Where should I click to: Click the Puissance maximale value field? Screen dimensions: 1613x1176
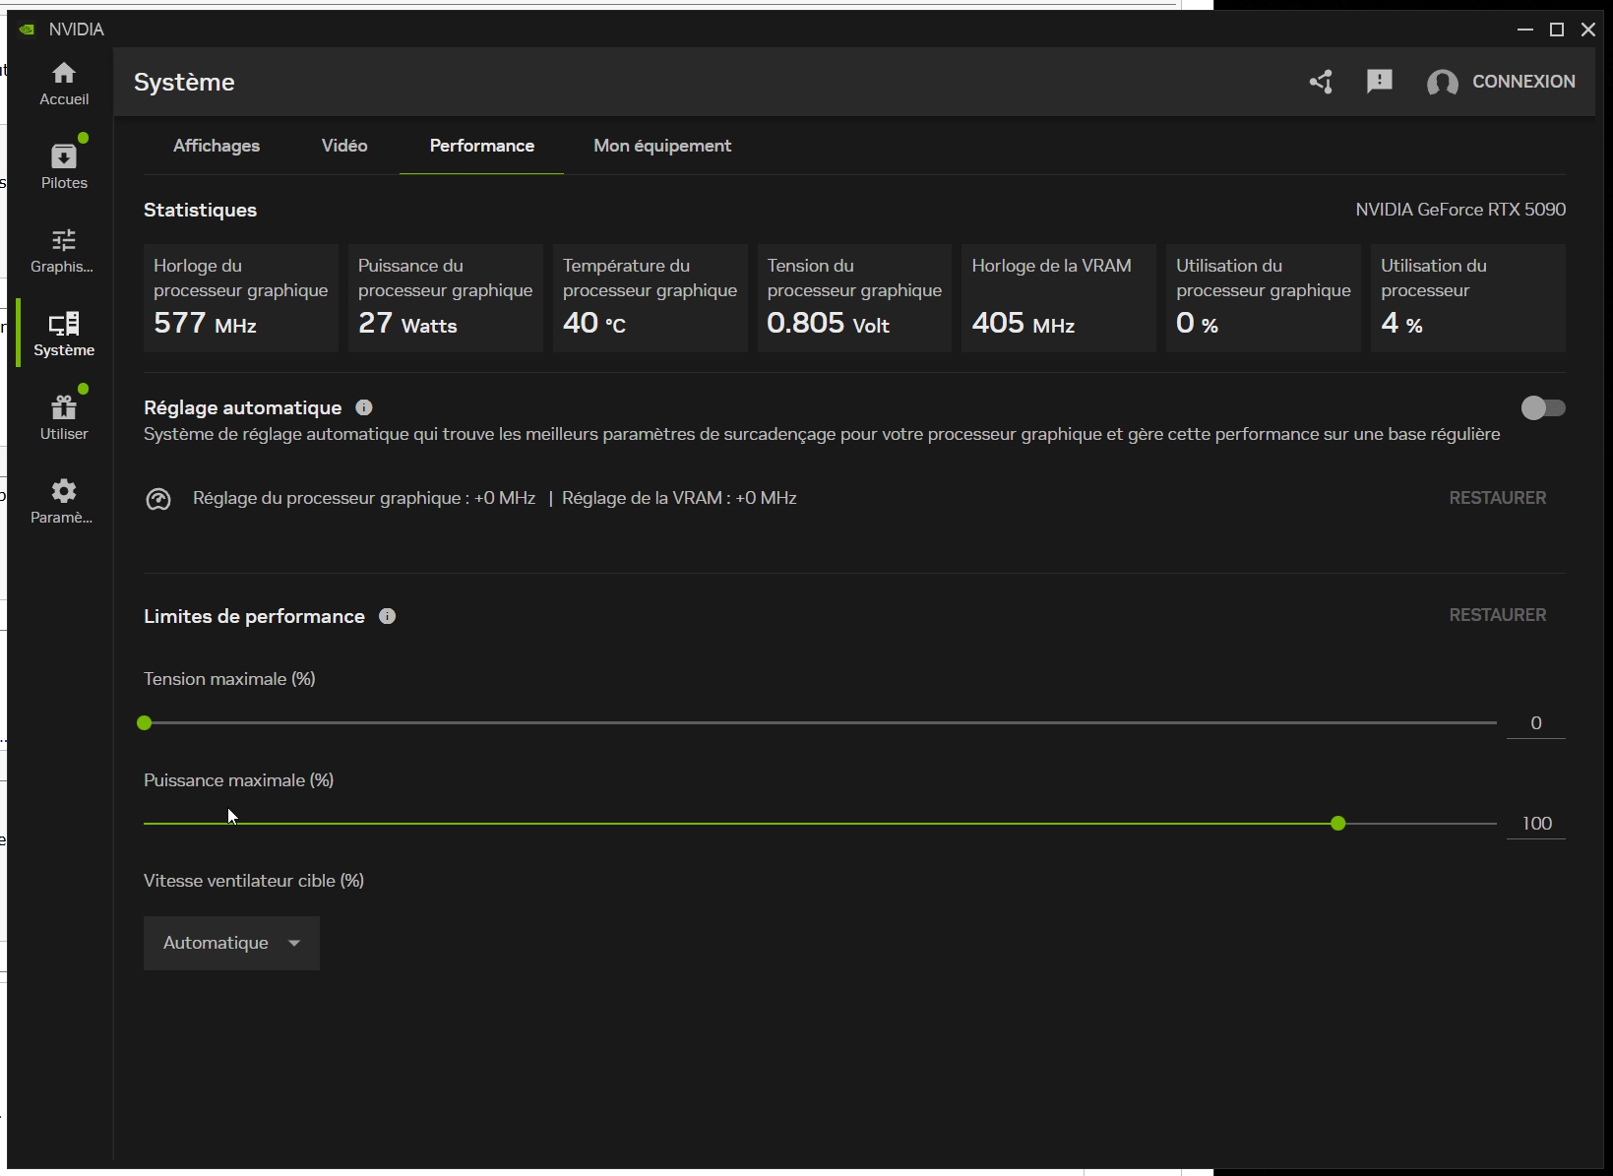[1536, 824]
